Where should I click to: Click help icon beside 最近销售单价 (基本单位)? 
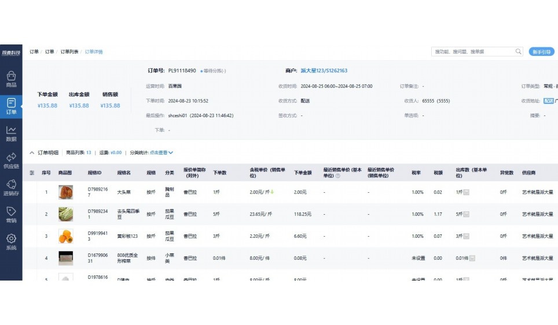click(x=337, y=176)
